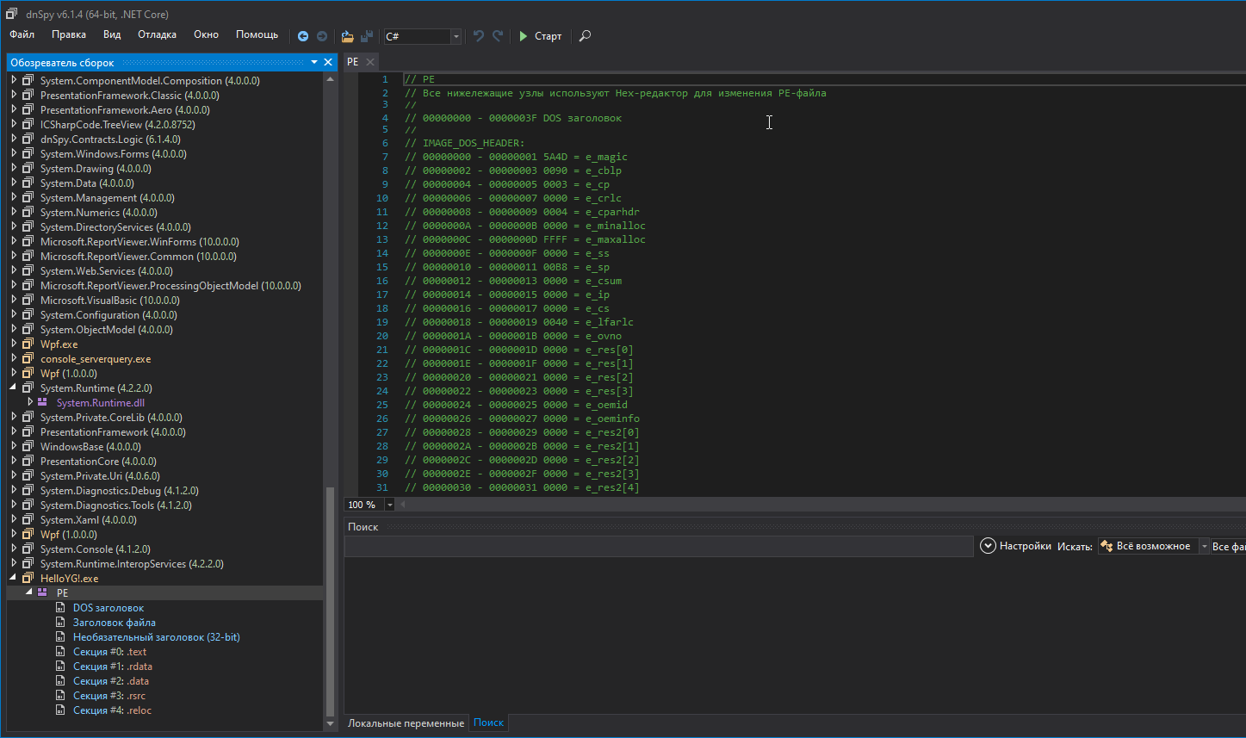This screenshot has height=738, width=1246.
Task: Click the System.Xaml assembly icon
Action: pyautogui.click(x=28, y=519)
